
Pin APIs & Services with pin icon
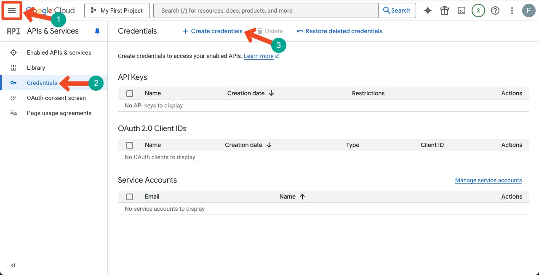(97, 31)
